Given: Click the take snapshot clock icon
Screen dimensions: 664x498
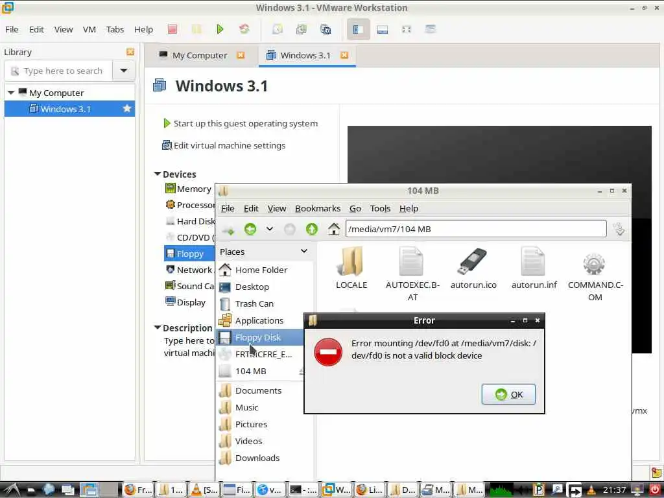Looking at the screenshot, I should tap(278, 29).
